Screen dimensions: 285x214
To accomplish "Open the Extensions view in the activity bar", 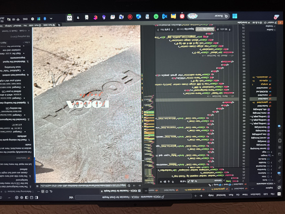I will click(x=280, y=148).
